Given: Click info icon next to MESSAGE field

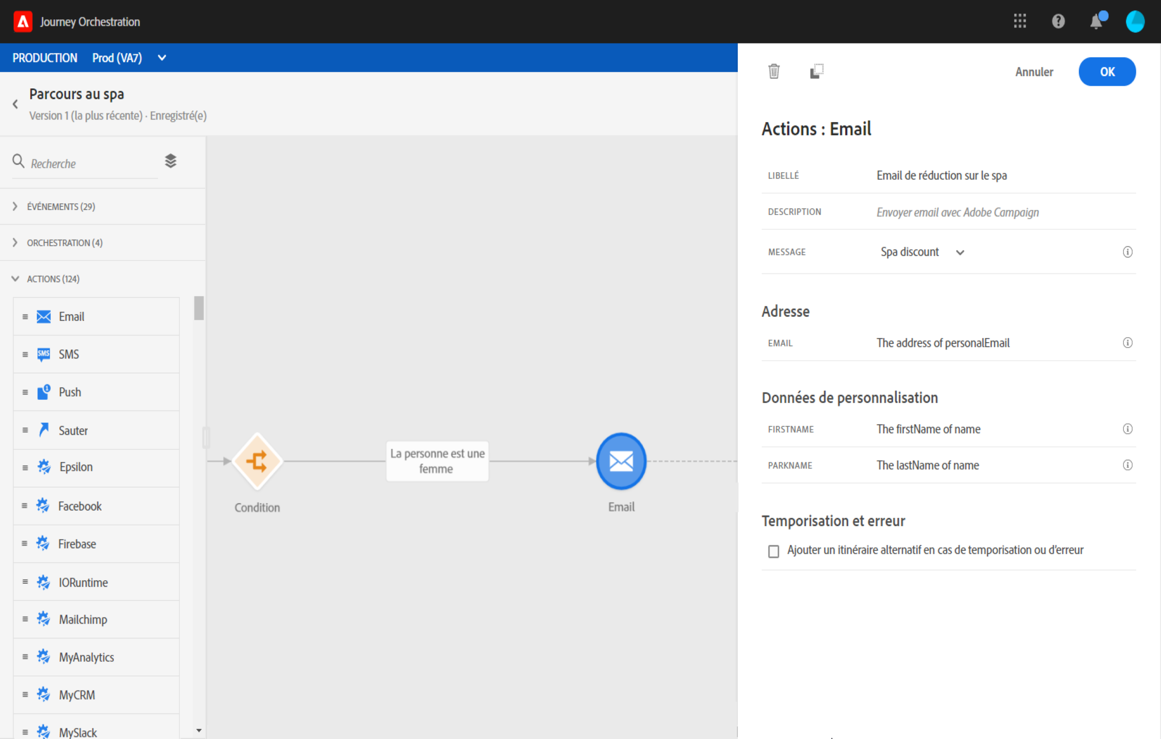Looking at the screenshot, I should pos(1127,252).
